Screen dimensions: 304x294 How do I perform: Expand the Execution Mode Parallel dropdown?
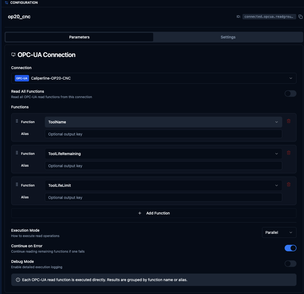point(279,232)
